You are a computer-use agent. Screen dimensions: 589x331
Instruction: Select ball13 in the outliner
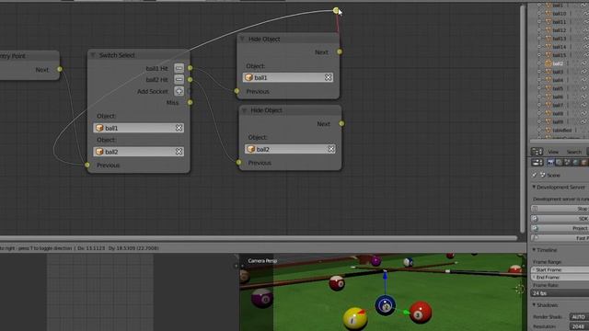559,39
